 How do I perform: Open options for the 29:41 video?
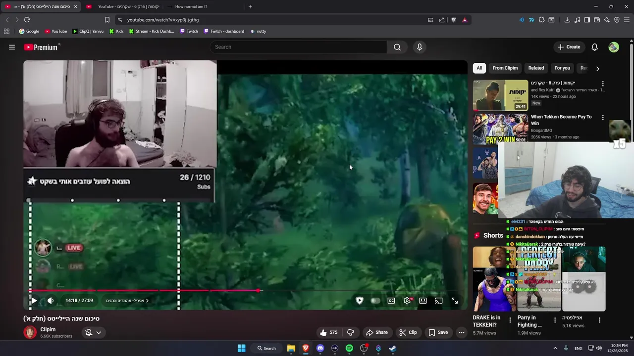(x=603, y=84)
